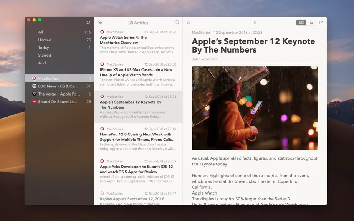This screenshot has height=221, width=354.
Task: Click the BBC News unread count 31
Action: click(x=88, y=86)
